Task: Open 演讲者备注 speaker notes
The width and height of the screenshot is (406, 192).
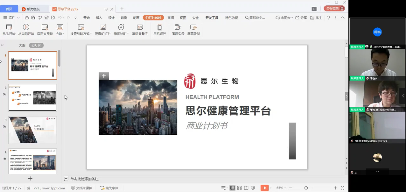Action: [x=140, y=27]
